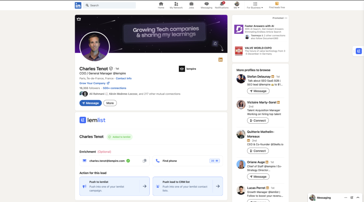Connect with Quitterie Mathelin-Moreaux
364x202 pixels.
tap(258, 151)
